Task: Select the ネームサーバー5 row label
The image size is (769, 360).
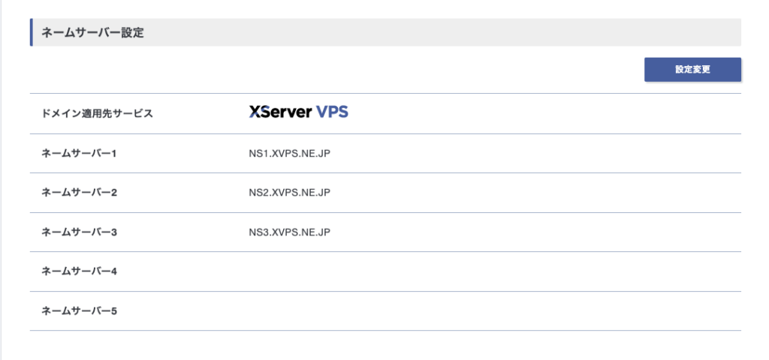Action: (80, 310)
